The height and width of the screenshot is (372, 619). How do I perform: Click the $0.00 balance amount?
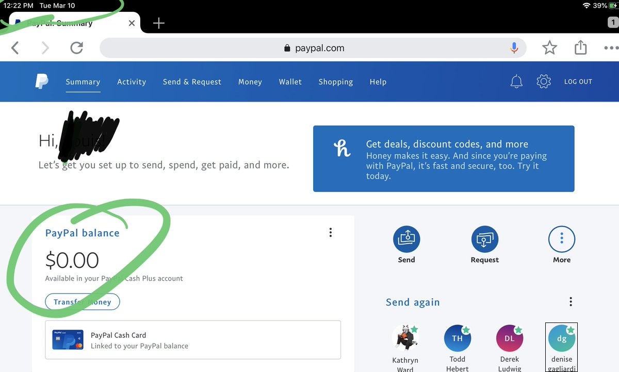(x=72, y=261)
